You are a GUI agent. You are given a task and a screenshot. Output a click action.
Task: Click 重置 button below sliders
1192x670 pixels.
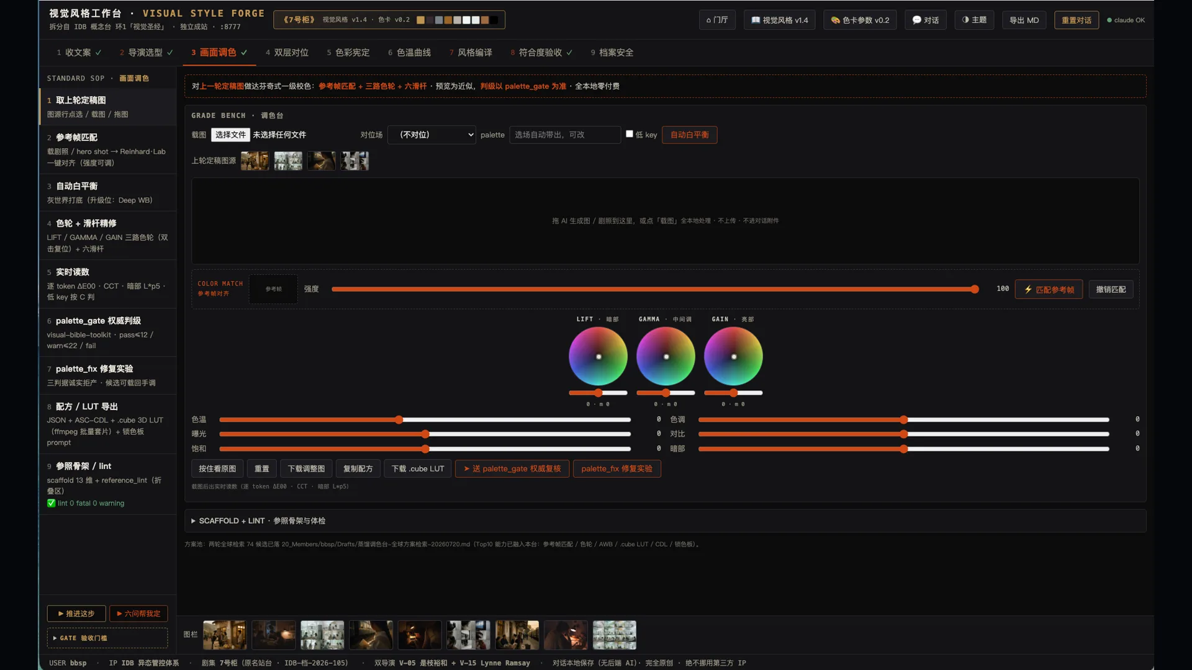262,468
